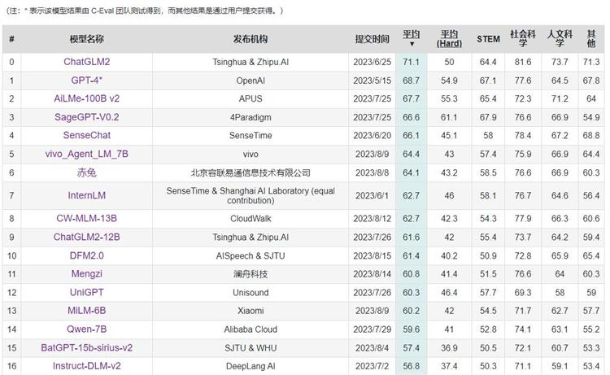Image resolution: width=610 pixels, height=375 pixels.
Task: Click vivo_Agent_LM_7B model link
Action: click(x=87, y=154)
